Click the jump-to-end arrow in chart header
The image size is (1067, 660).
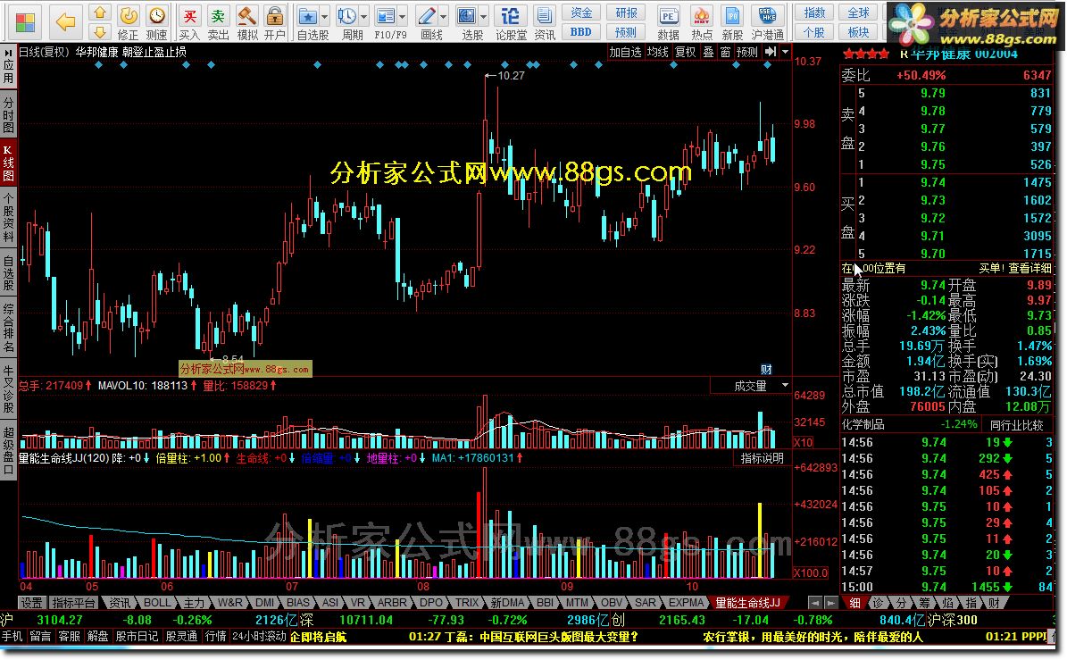pos(770,52)
